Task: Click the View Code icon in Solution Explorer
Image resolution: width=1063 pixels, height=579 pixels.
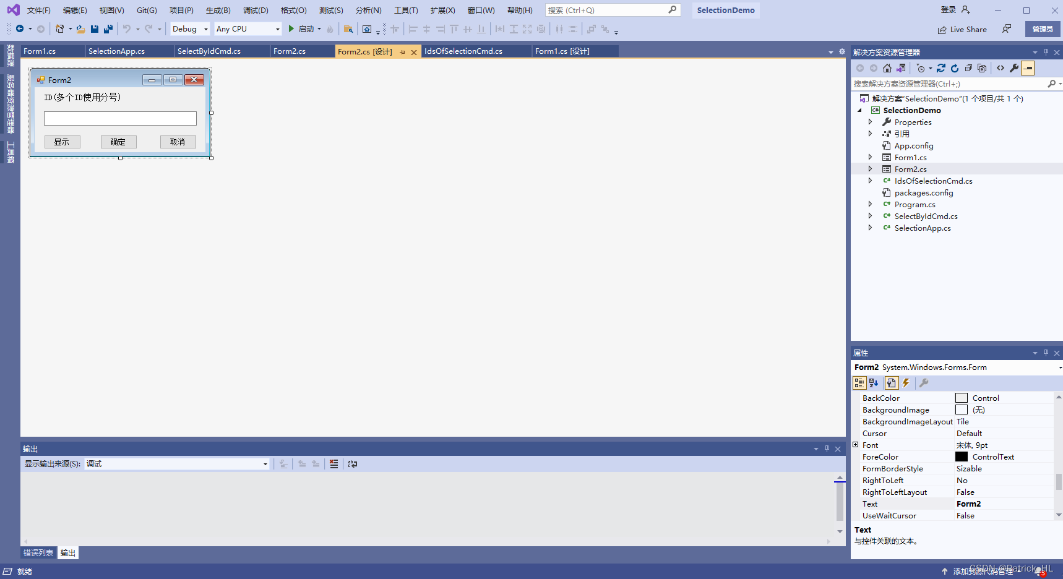Action: (1001, 68)
